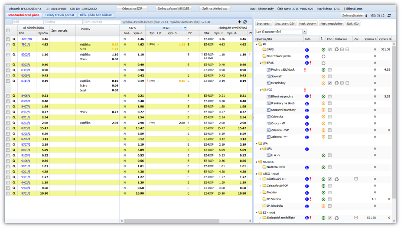Check the Chci checkbox for IP Zelenina

(330, 199)
